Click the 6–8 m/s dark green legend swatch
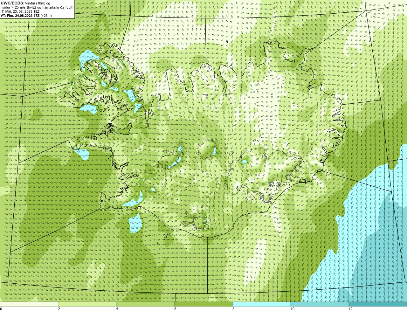The height and width of the screenshot is (311, 407). [203, 304]
